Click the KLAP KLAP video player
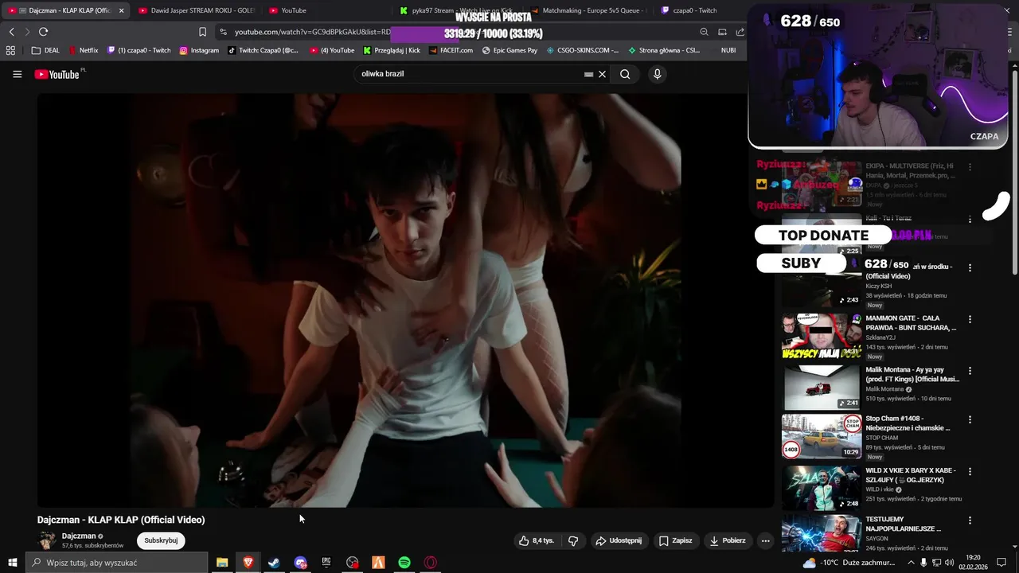The image size is (1019, 573). point(405,300)
